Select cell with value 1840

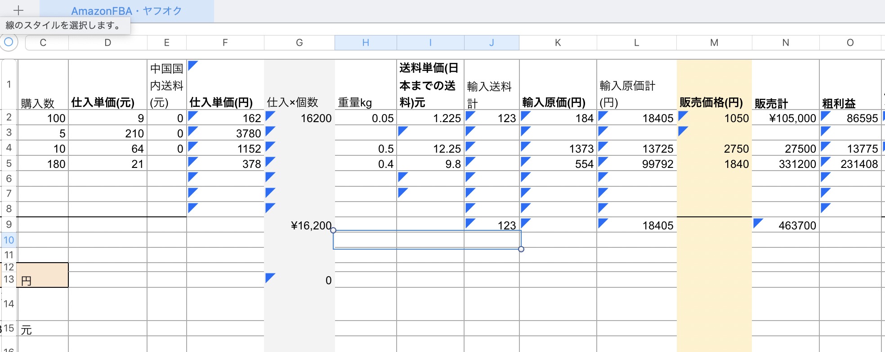(x=714, y=163)
